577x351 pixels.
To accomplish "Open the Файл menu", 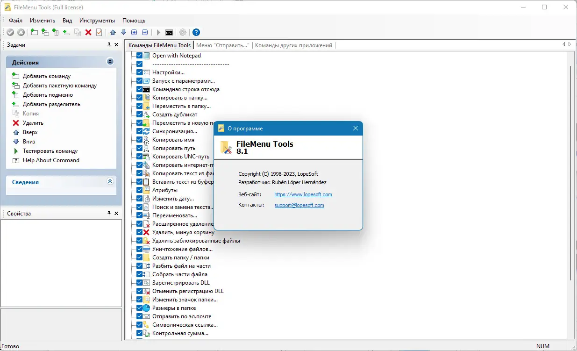I will point(15,21).
